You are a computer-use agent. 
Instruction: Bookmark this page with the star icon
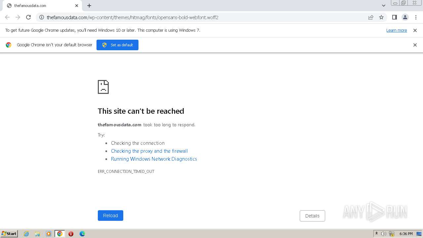point(381,17)
